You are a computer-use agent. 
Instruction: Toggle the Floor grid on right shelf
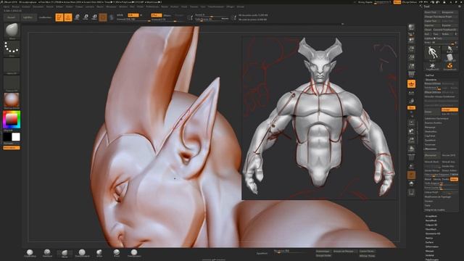click(411, 84)
